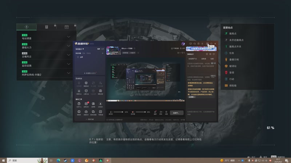Image resolution: width=291 pixels, height=163 pixels.
Task: Open the Windows Start menu
Action: point(3,160)
